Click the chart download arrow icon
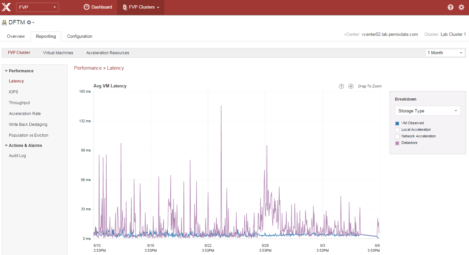This screenshot has height=255, width=469. click(x=351, y=86)
